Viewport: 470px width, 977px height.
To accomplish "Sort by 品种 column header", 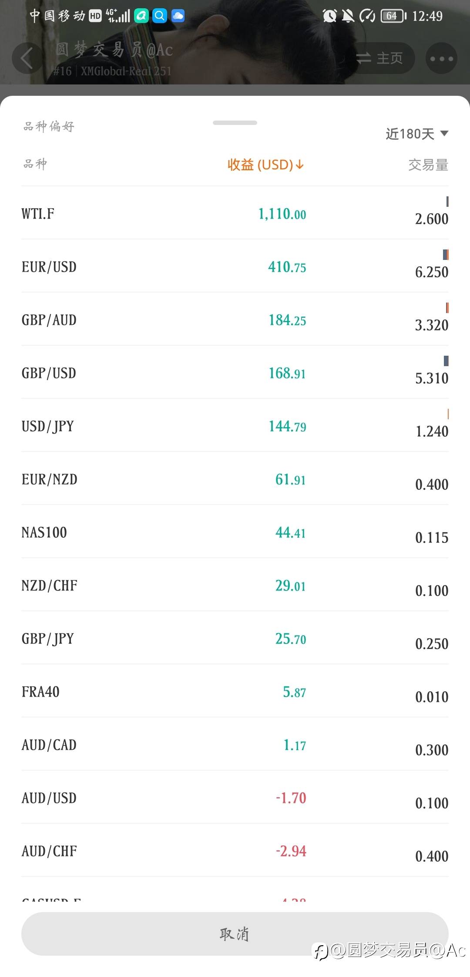I will click(35, 164).
